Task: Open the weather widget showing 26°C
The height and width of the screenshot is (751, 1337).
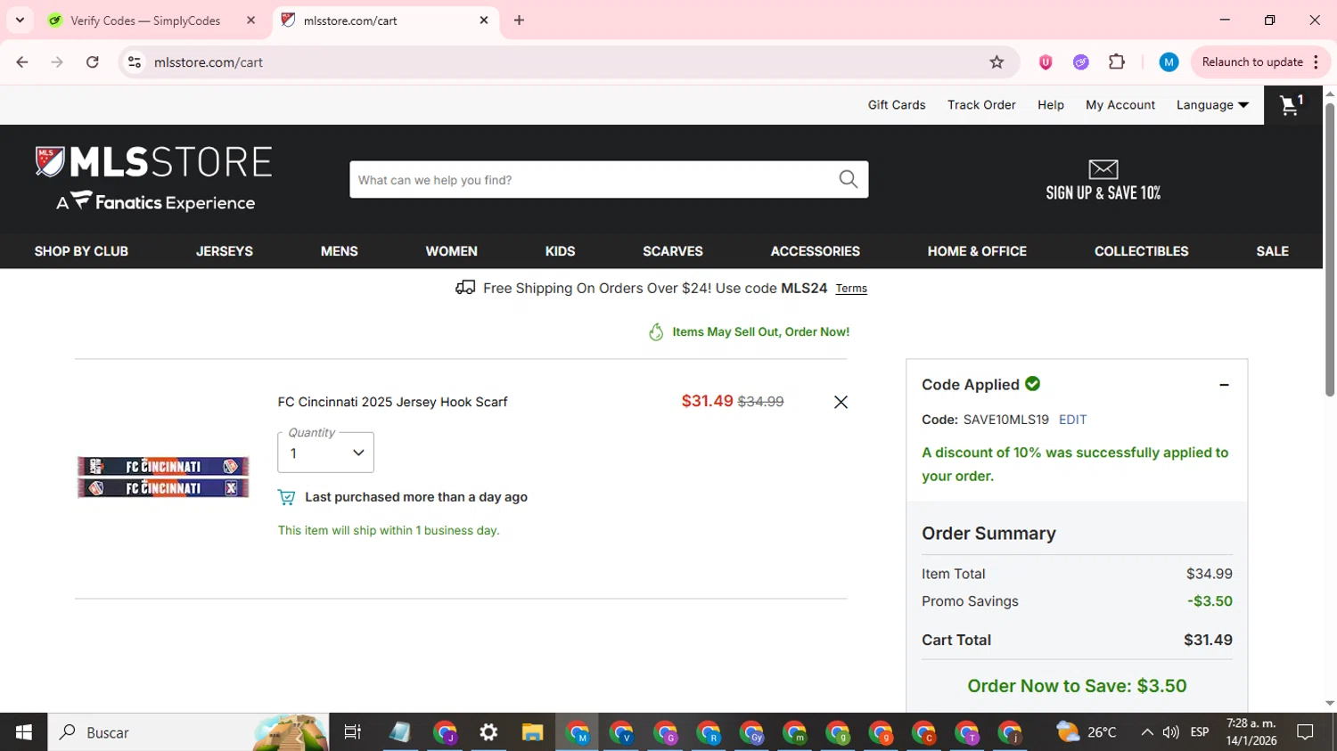Action: (1086, 732)
